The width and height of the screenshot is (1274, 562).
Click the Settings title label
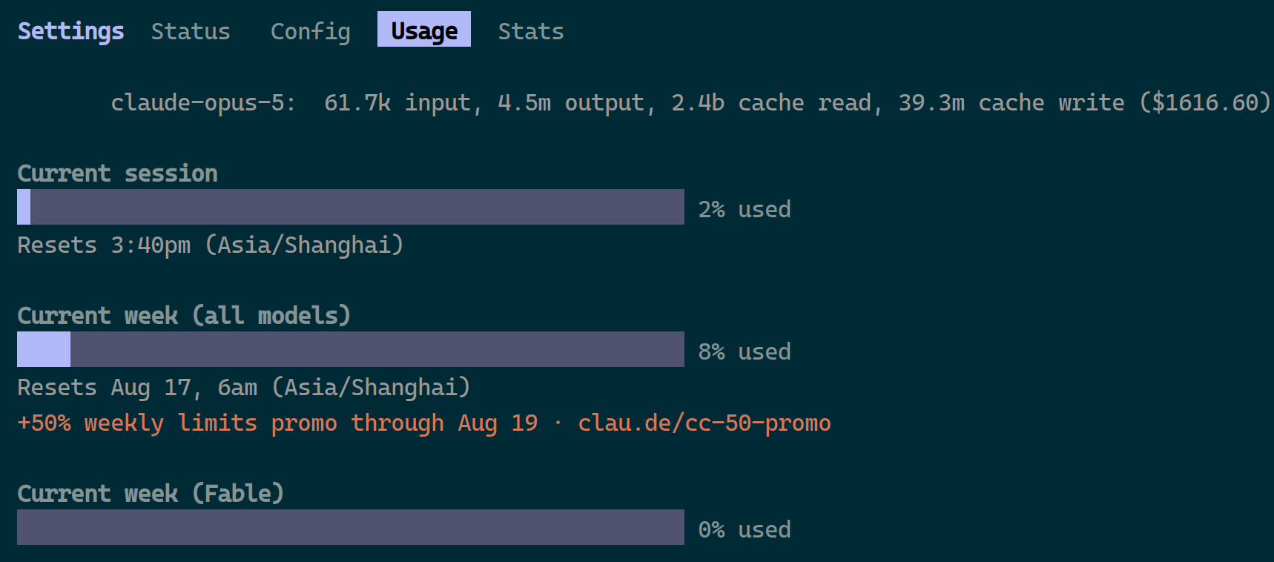click(71, 31)
